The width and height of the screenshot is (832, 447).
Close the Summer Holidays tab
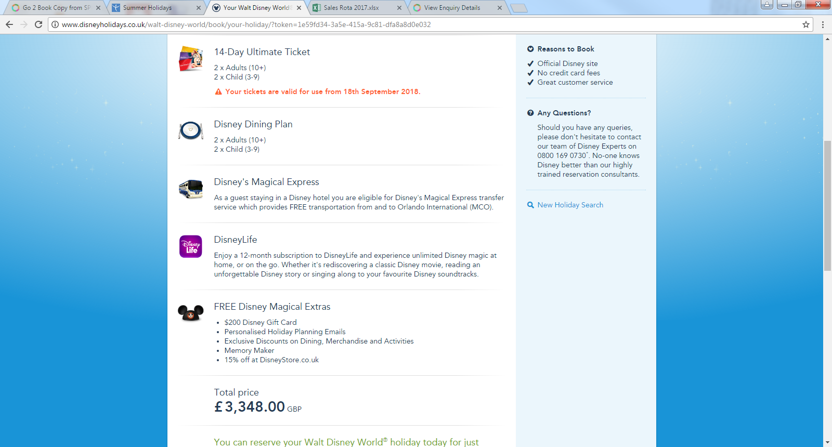coord(199,8)
